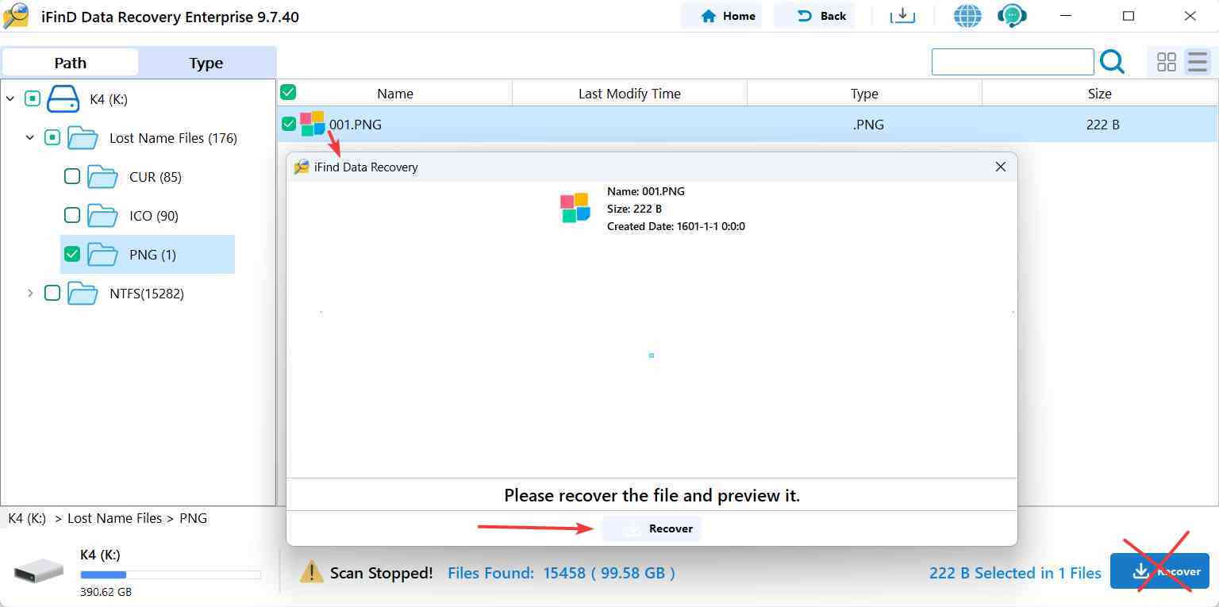
Task: Check the CUR (85) folder checkbox
Action: (72, 176)
